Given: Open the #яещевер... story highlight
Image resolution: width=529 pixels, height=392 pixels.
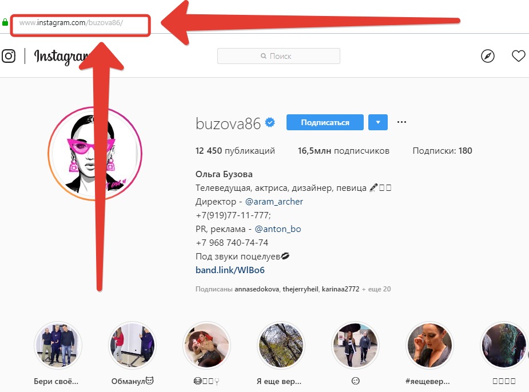Looking at the screenshot, I should pos(429,345).
